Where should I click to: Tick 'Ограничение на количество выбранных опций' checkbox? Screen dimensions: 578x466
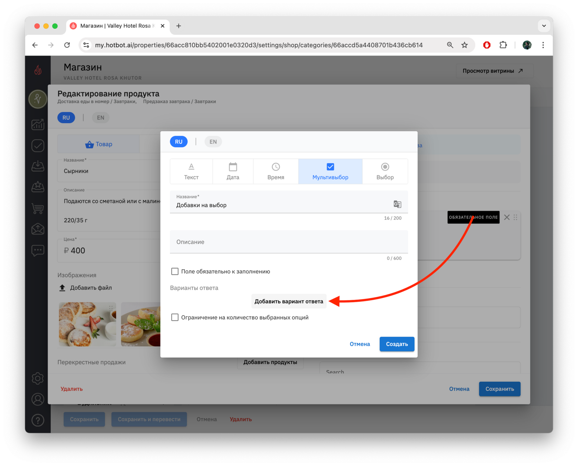click(x=175, y=317)
